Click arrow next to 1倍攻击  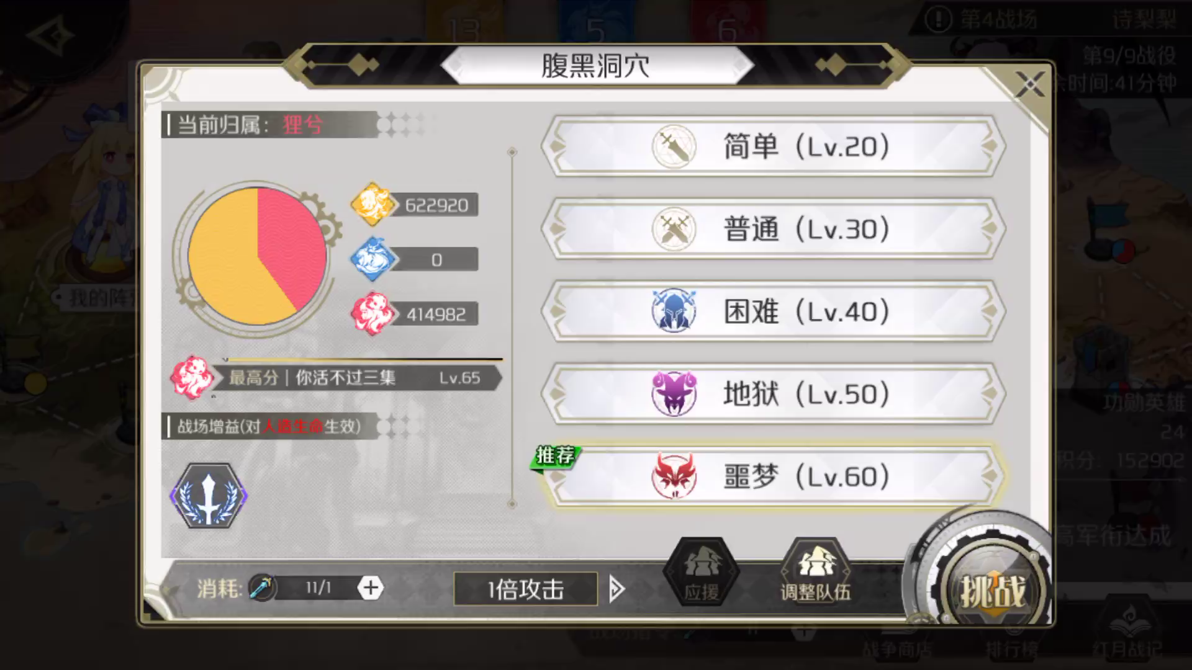[616, 589]
